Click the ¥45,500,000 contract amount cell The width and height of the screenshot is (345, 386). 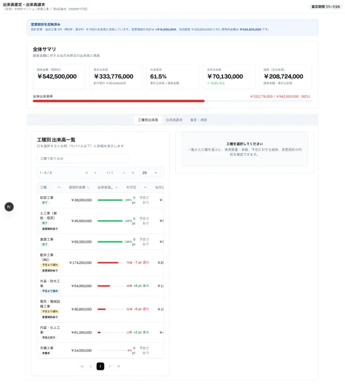(x=82, y=221)
